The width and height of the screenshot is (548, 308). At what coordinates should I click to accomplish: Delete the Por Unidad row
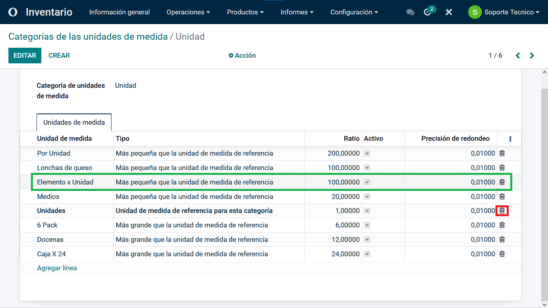(x=502, y=153)
